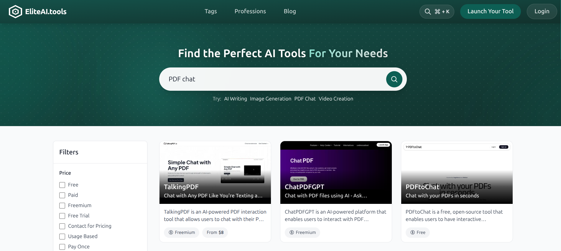The width and height of the screenshot is (561, 251).
Task: Click the PDFtoChat description text
Action: [x=454, y=215]
